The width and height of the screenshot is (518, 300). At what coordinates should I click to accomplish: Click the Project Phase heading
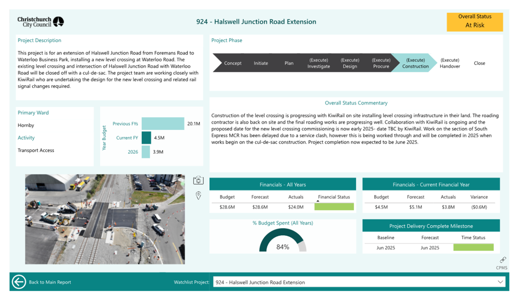click(x=227, y=40)
